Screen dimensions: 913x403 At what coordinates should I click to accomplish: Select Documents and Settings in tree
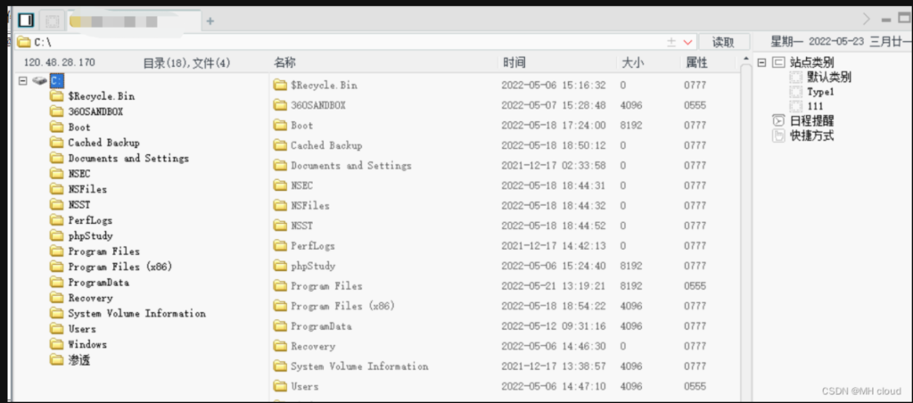point(128,158)
